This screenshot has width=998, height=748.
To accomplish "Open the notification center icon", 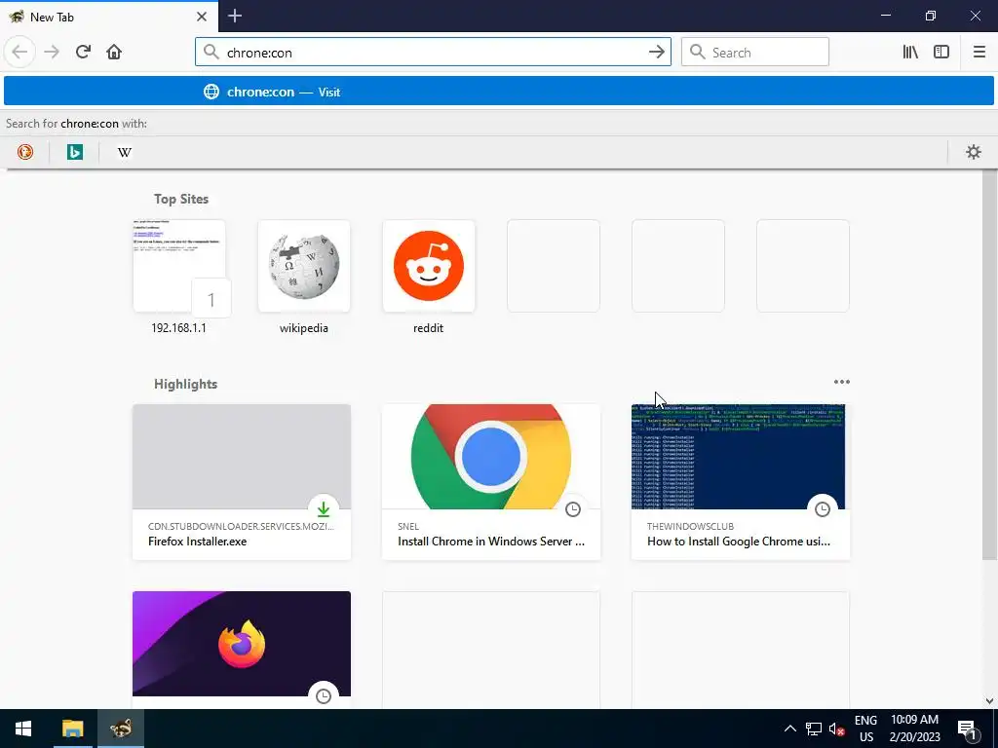I will click(968, 729).
